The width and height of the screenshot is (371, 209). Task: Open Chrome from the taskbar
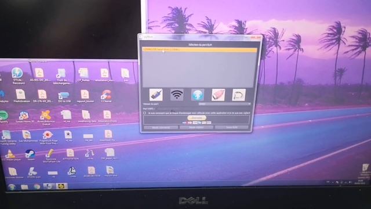[x=37, y=187]
